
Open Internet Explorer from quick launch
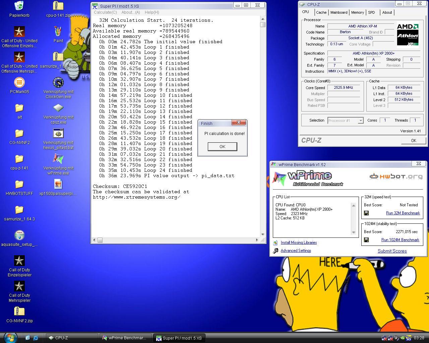coord(36,338)
